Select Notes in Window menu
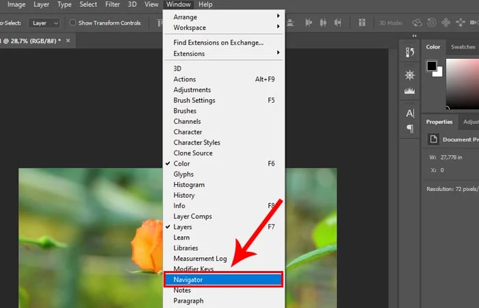 (224, 290)
